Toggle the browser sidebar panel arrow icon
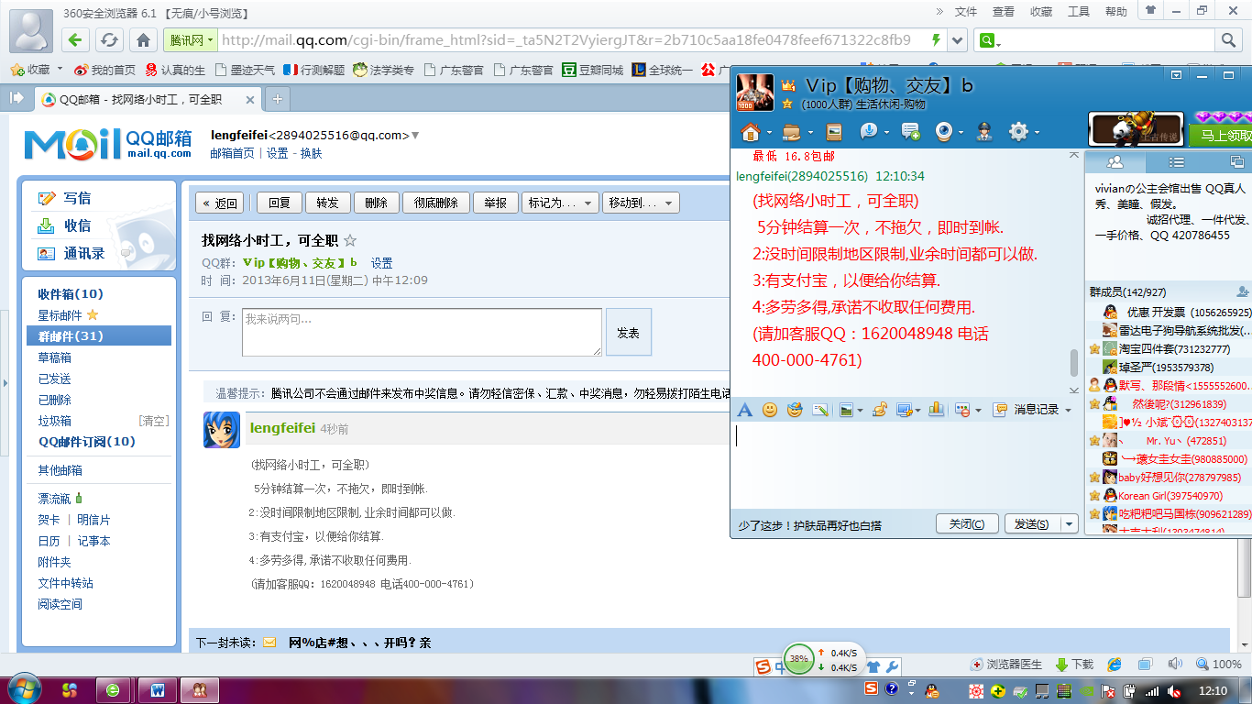Image resolution: width=1252 pixels, height=704 pixels. [16, 97]
